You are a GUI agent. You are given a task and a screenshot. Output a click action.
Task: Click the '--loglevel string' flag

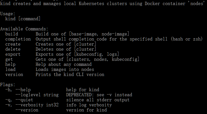pyautogui.click(x=37, y=95)
